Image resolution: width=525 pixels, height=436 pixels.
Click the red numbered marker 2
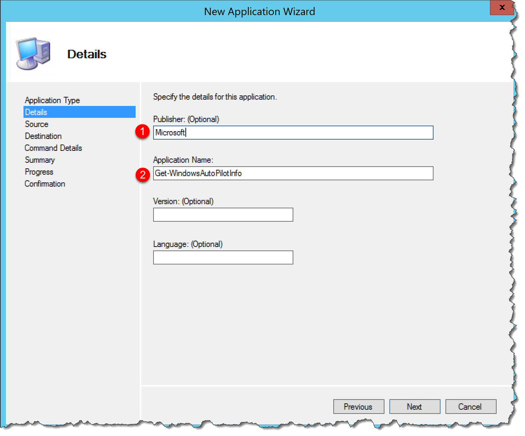pyautogui.click(x=143, y=174)
